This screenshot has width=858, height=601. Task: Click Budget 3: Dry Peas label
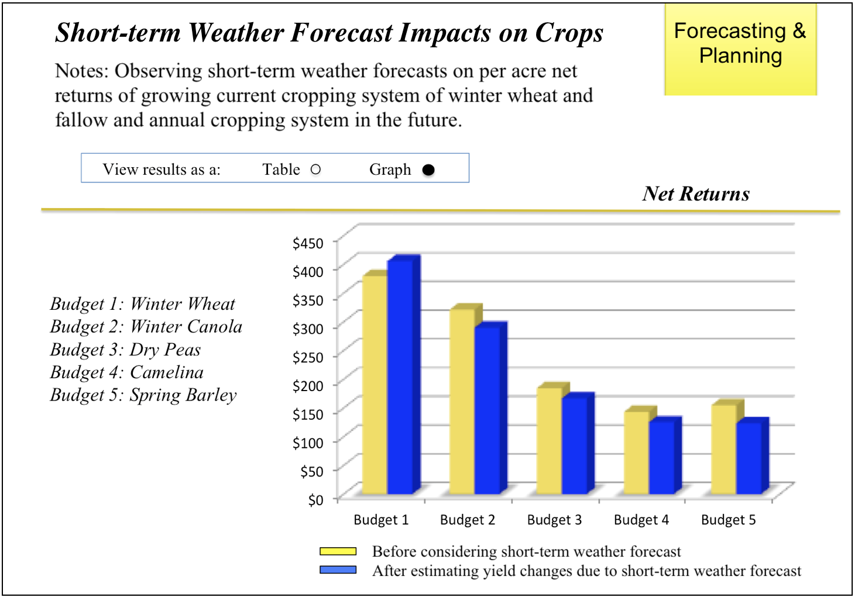[125, 350]
